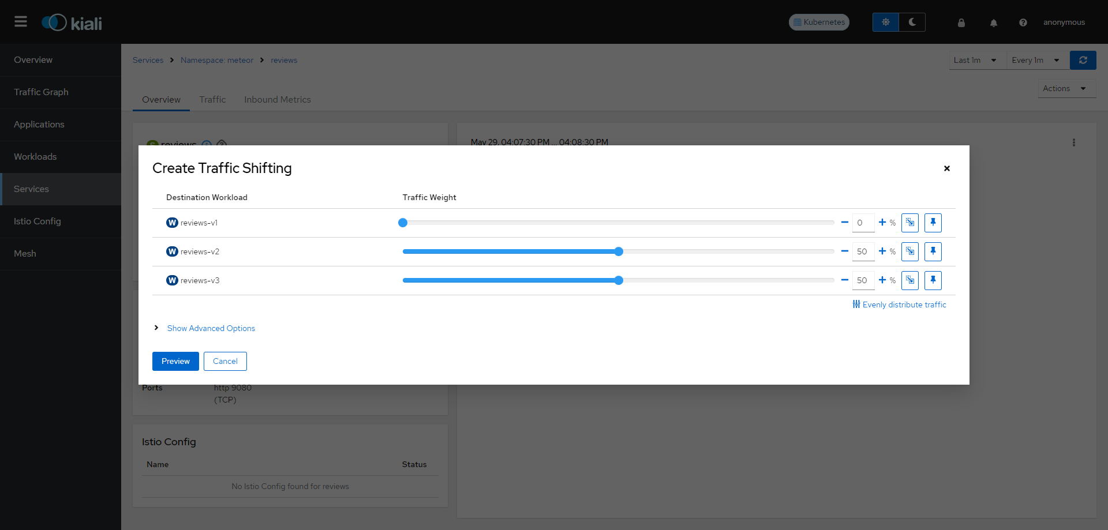Open the anonymous user menu

[x=1064, y=22]
